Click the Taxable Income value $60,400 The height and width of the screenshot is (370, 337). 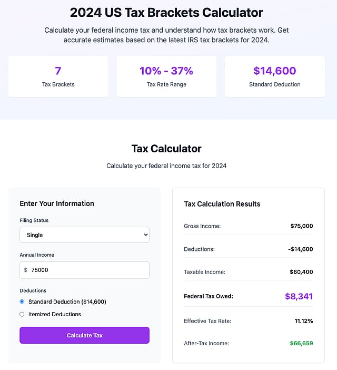[x=301, y=272]
